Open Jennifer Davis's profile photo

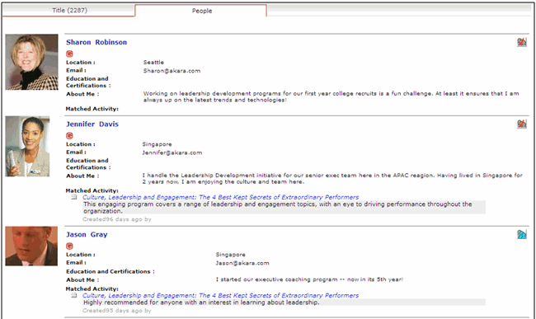tap(27, 146)
